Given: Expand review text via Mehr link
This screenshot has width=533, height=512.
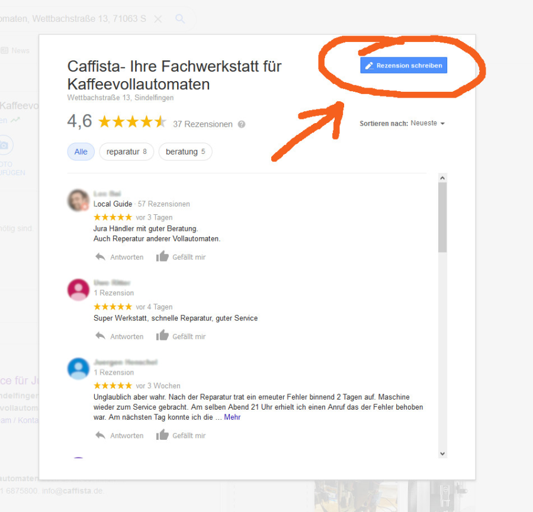Looking at the screenshot, I should 232,417.
